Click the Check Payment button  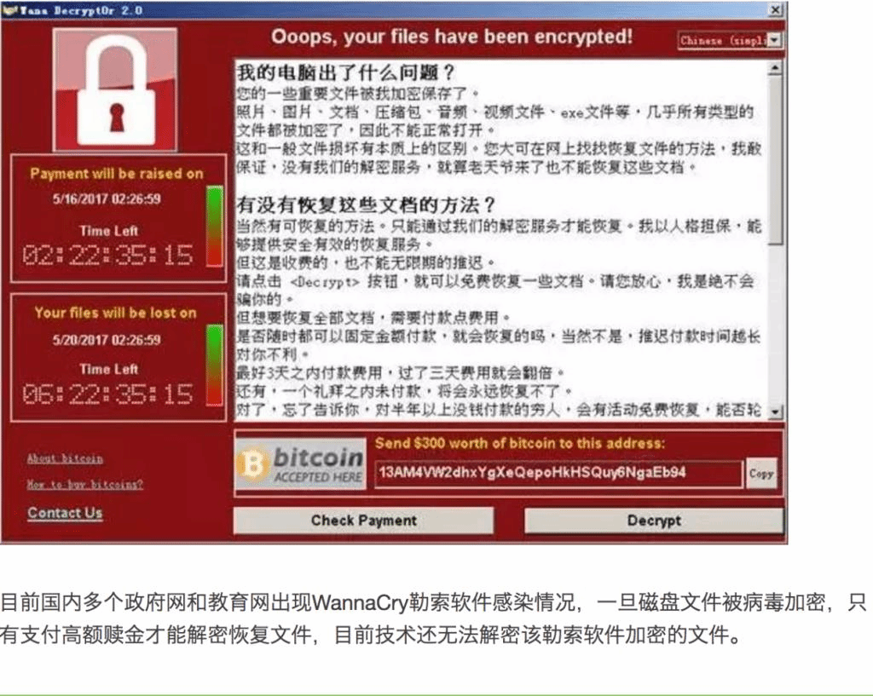pos(363,521)
